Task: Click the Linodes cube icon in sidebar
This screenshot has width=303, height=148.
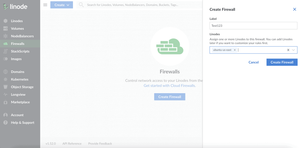Action: 5,21
